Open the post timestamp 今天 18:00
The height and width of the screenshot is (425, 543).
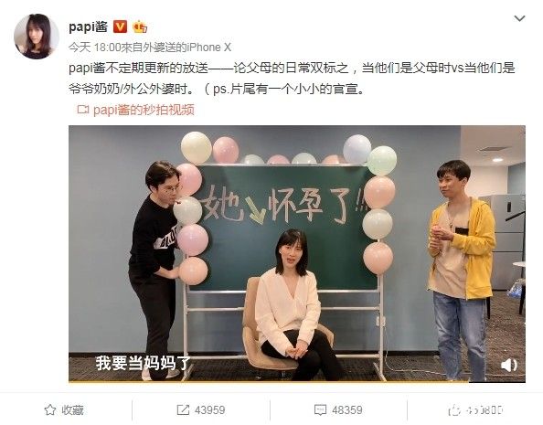click(x=94, y=48)
